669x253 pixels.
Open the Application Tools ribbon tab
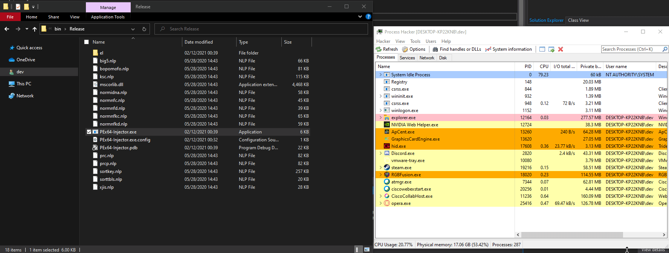(108, 17)
